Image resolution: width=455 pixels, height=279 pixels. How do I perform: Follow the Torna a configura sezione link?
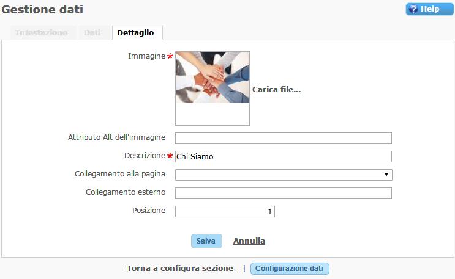click(x=181, y=269)
